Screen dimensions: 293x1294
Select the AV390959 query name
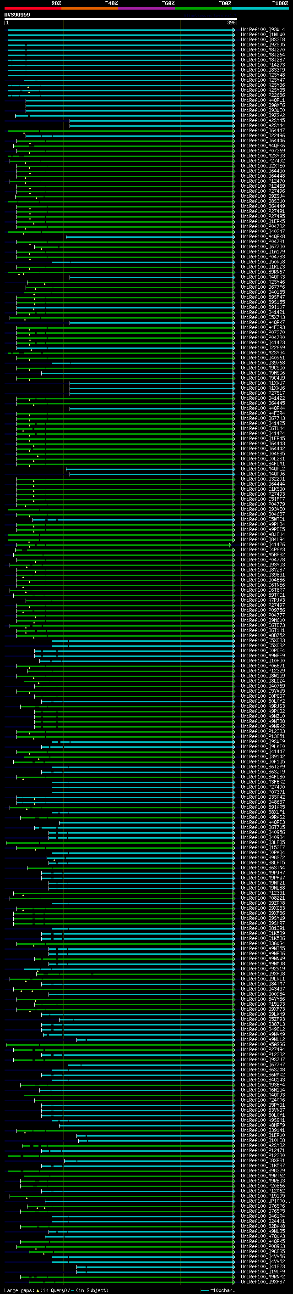pyautogui.click(x=17, y=15)
